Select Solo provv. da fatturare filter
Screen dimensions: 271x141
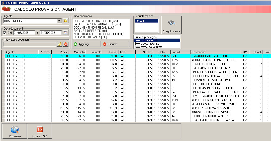157,47
